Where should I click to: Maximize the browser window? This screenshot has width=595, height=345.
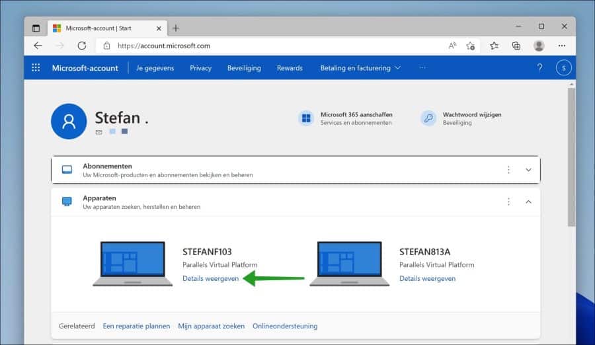tap(541, 26)
